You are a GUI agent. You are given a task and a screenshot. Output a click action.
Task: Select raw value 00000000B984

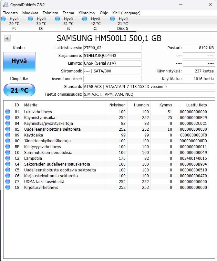click(193, 164)
